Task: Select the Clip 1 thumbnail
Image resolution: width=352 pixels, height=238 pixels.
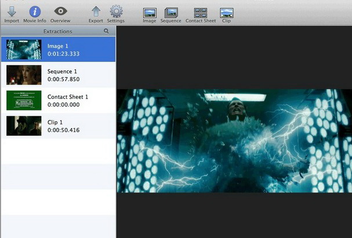Action: pos(24,126)
